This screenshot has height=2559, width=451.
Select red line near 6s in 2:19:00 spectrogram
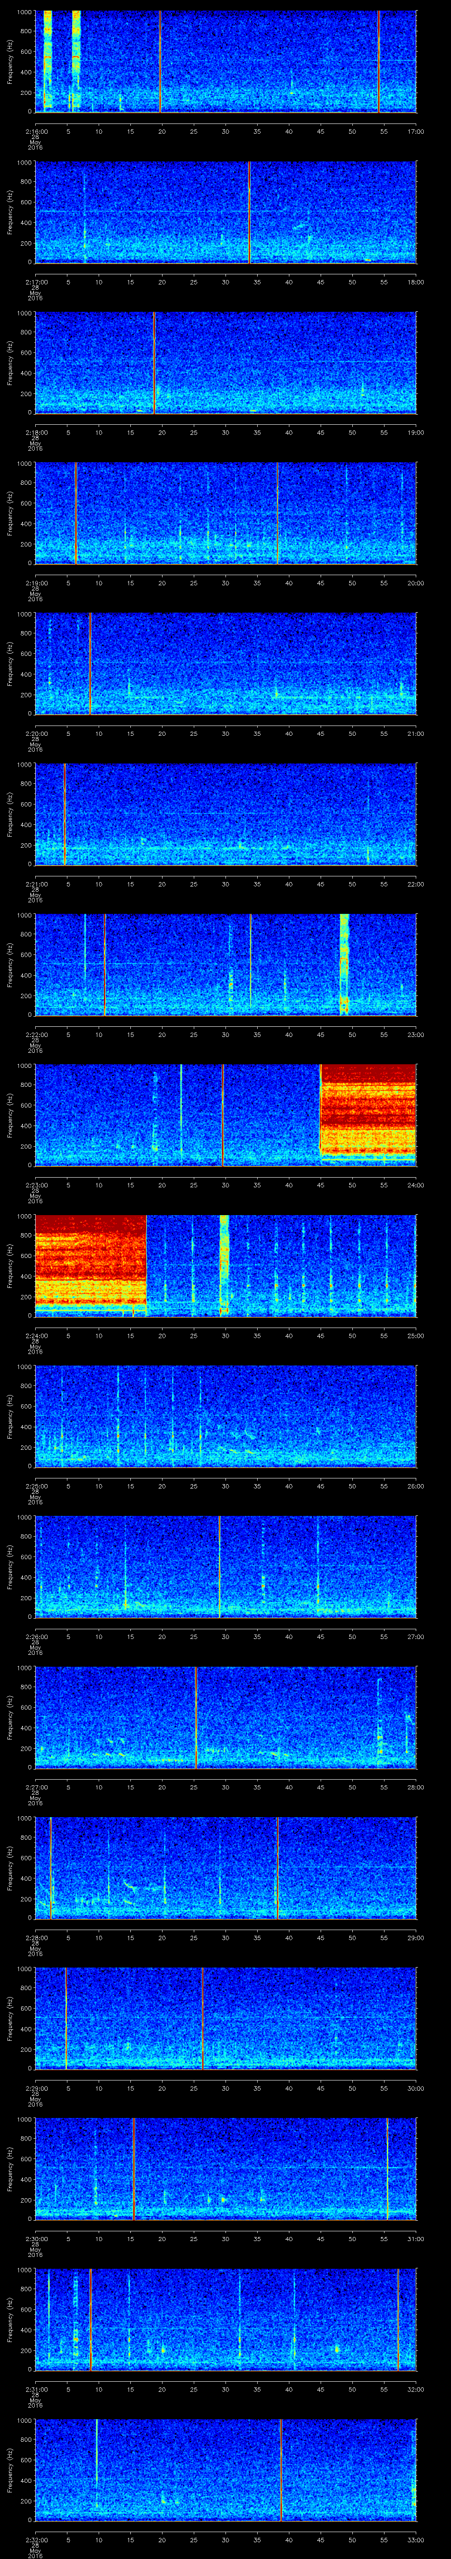point(75,513)
